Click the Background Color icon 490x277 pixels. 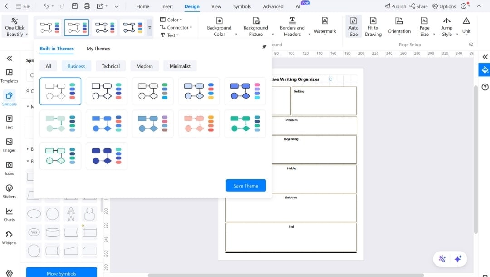click(x=220, y=21)
